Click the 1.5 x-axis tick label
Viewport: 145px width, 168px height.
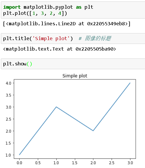(x=75, y=163)
